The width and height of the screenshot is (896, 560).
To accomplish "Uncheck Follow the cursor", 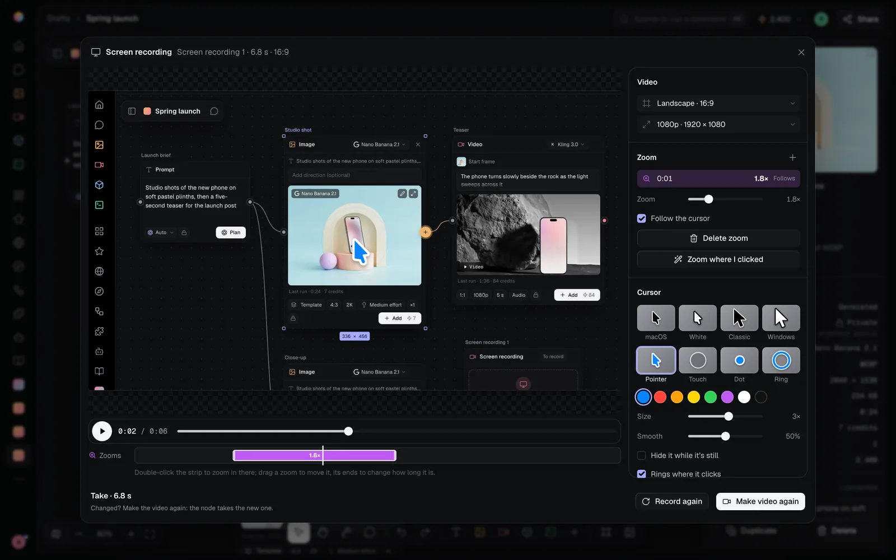I will pyautogui.click(x=642, y=218).
